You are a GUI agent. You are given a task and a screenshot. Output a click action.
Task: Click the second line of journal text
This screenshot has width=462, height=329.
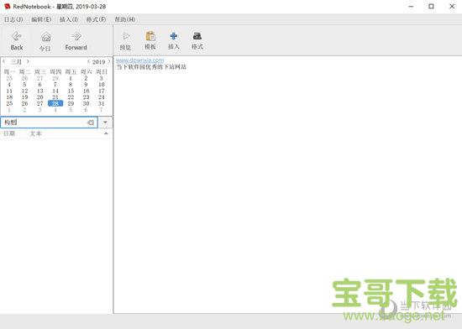pos(151,67)
